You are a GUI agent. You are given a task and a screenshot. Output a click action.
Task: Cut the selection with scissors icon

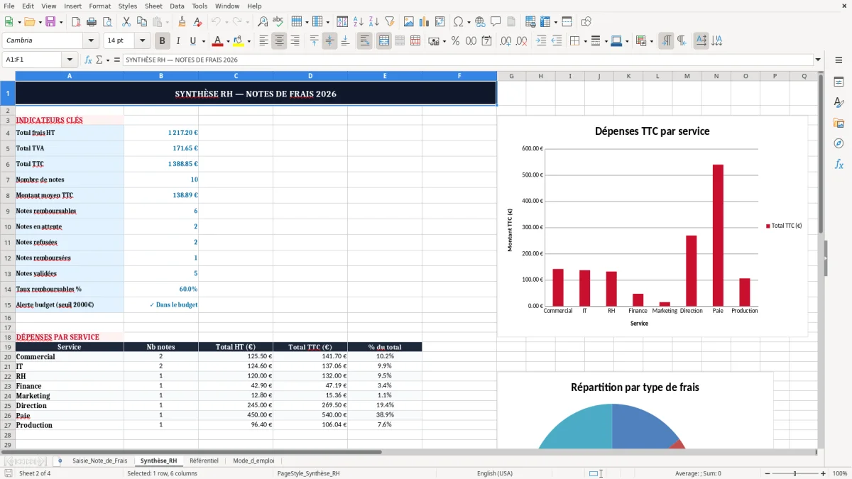click(x=126, y=22)
